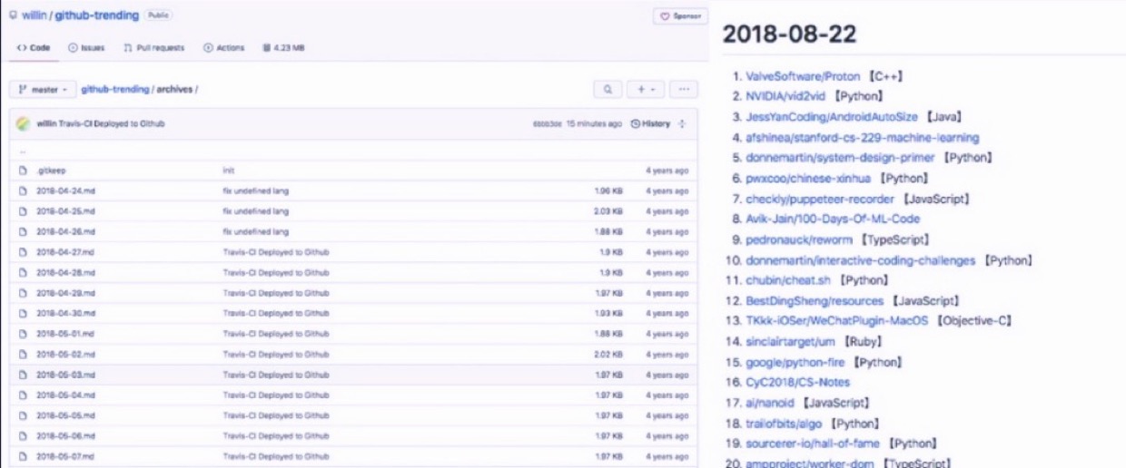Open Avik-Jain/100-Days-Of-ML-Code link
This screenshot has width=1126, height=468.
(833, 219)
